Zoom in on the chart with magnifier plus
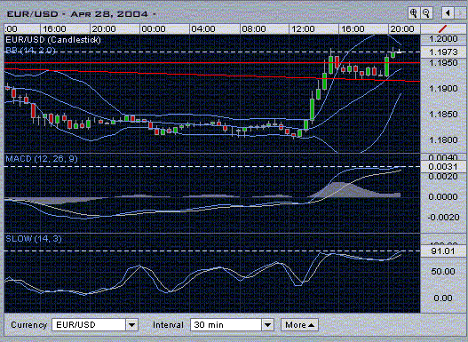Viewport: 468px width, 342px height. [414, 13]
